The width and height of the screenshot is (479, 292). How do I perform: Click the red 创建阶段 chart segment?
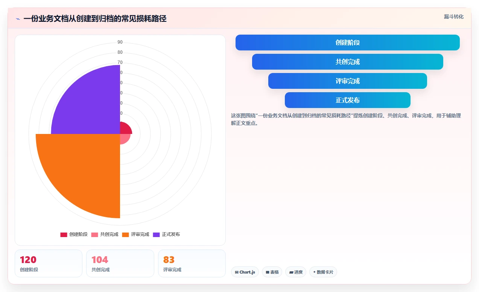click(x=125, y=129)
